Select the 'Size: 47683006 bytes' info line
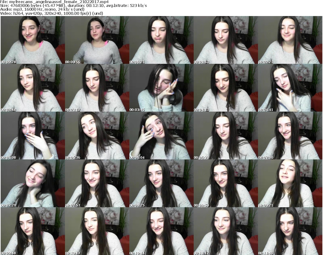The height and width of the screenshot is (255, 323). click(73, 6)
